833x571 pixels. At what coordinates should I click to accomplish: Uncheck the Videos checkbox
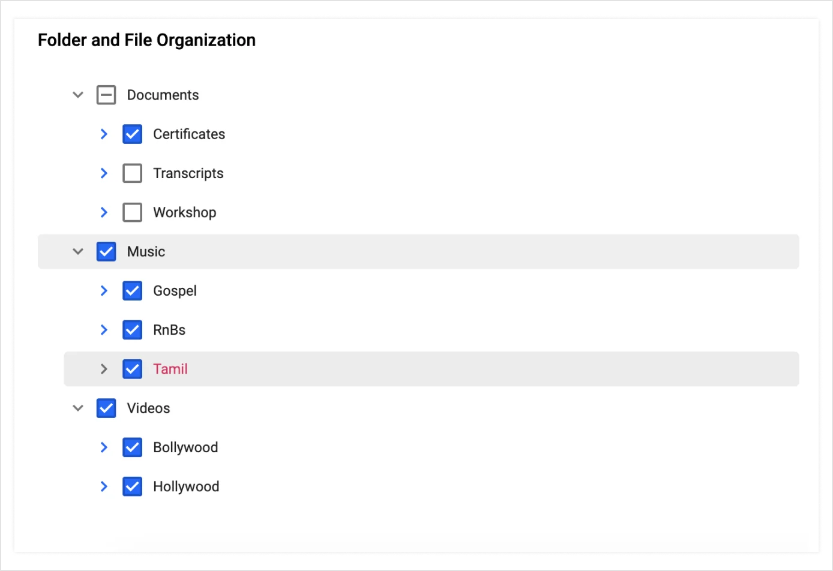click(x=106, y=408)
